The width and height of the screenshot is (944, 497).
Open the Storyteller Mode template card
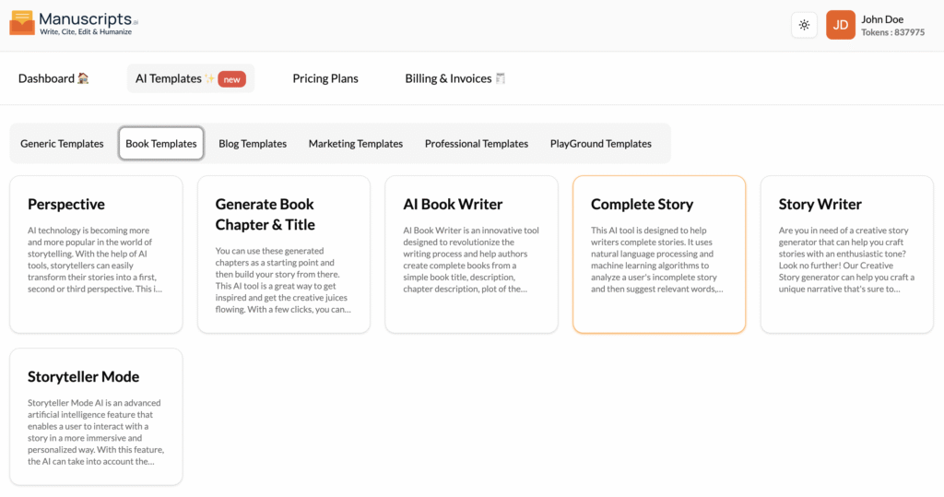click(x=96, y=416)
